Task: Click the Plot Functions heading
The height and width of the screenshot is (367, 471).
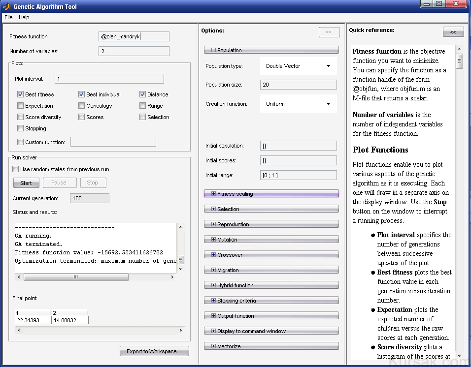Action: click(380, 150)
